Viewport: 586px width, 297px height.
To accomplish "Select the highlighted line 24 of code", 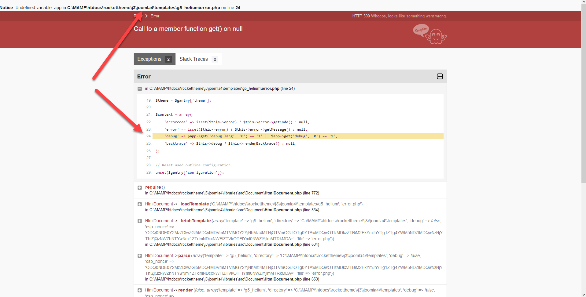I will pos(245,136).
